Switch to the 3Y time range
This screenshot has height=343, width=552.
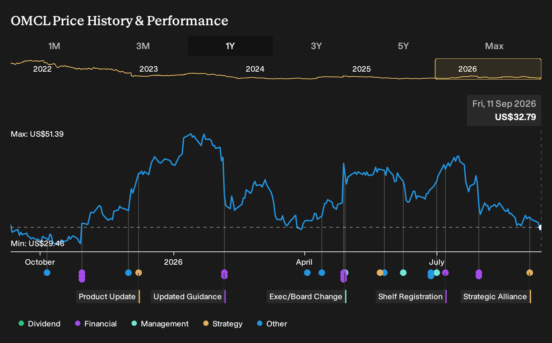(316, 46)
